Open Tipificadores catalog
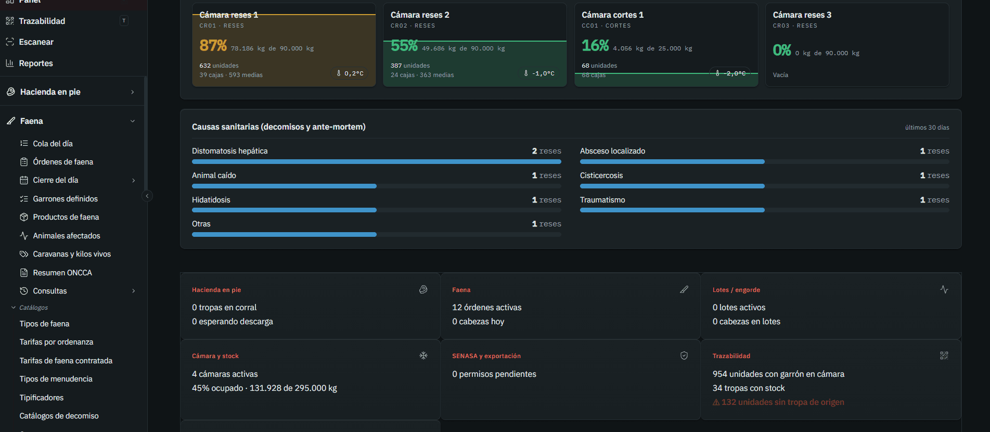Image resolution: width=990 pixels, height=432 pixels. (x=42, y=398)
